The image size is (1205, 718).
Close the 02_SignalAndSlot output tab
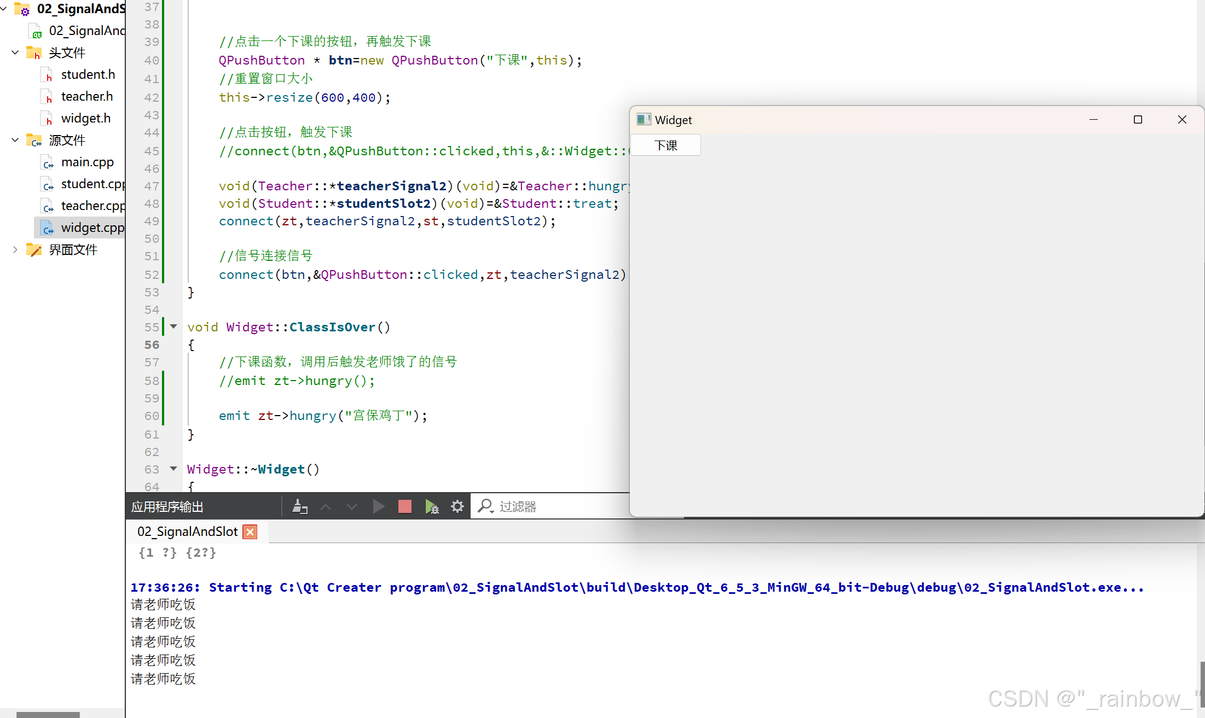pos(250,532)
